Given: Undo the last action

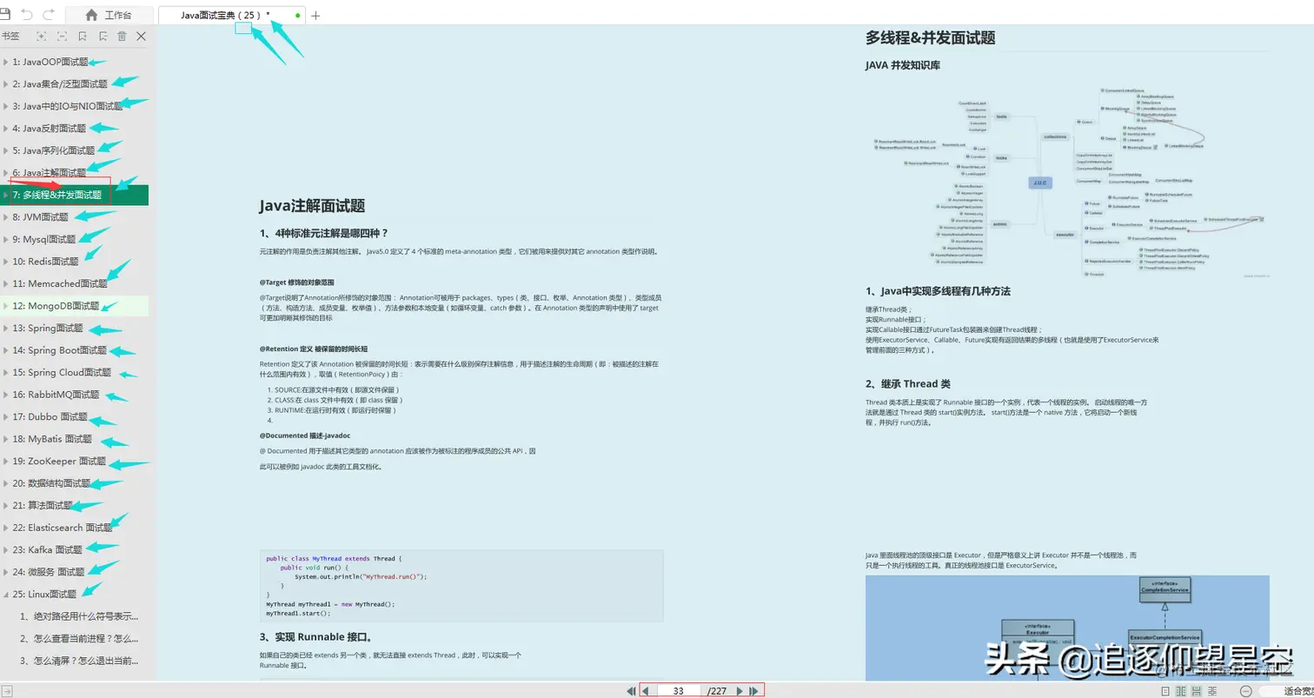Looking at the screenshot, I should [x=27, y=14].
